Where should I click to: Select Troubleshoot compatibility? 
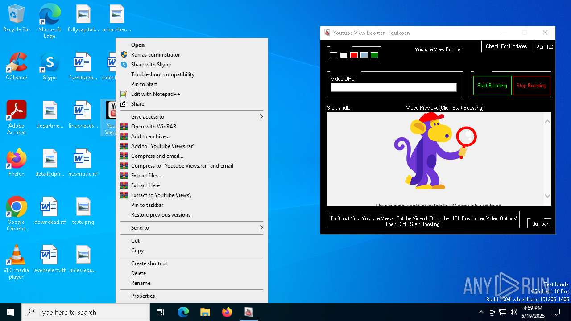[x=192, y=74]
